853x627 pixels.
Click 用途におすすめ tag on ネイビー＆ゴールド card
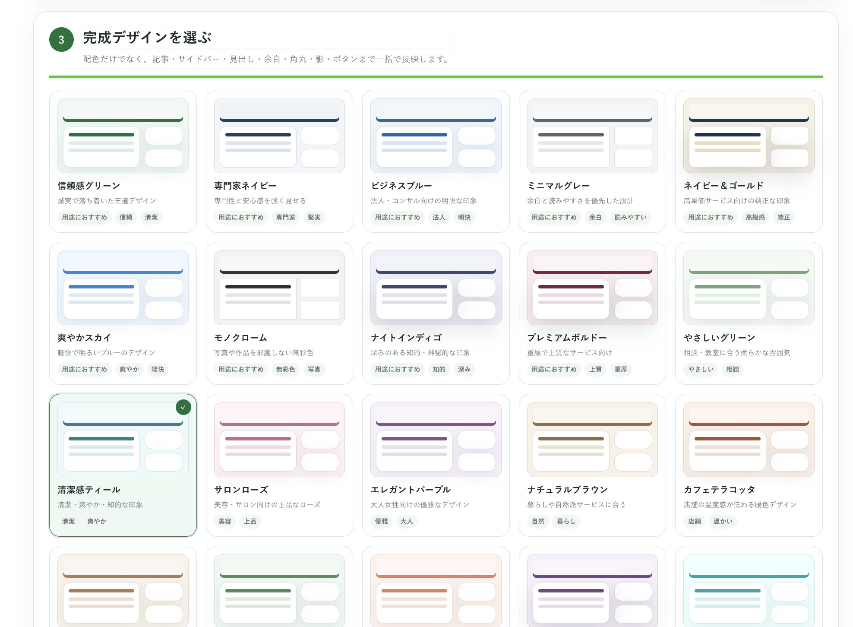pos(711,217)
